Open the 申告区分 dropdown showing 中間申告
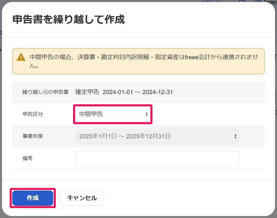Image resolution: width=277 pixels, height=218 pixels. coord(113,114)
